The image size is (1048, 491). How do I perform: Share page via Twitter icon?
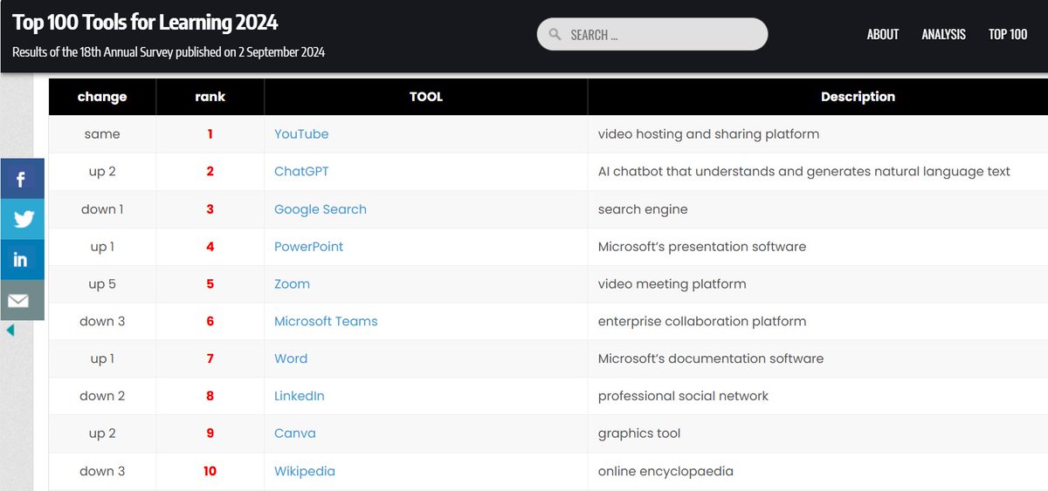click(x=22, y=219)
